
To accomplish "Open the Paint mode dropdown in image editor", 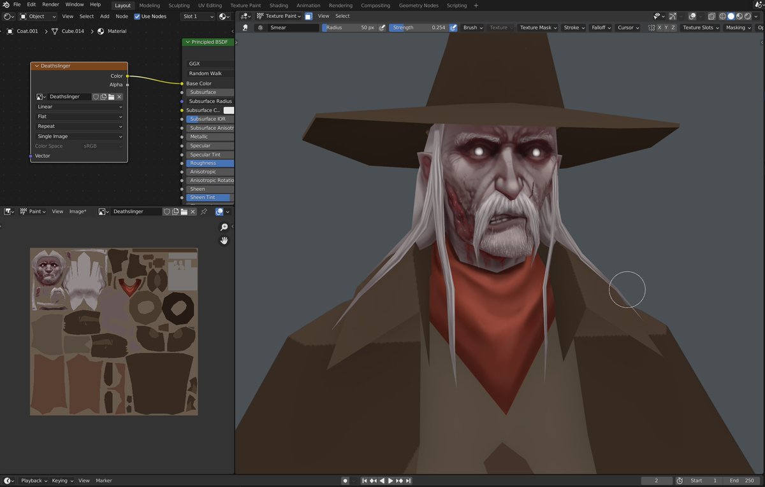I will [33, 211].
